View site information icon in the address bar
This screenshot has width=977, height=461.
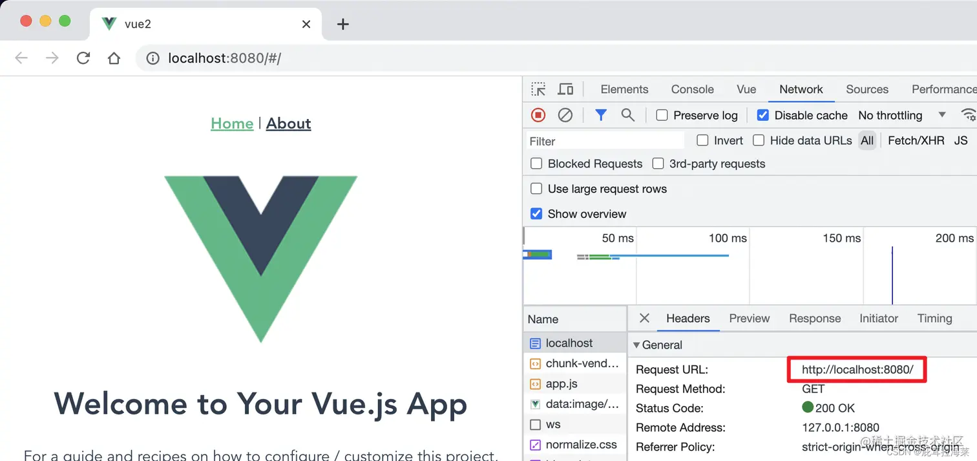coord(153,58)
